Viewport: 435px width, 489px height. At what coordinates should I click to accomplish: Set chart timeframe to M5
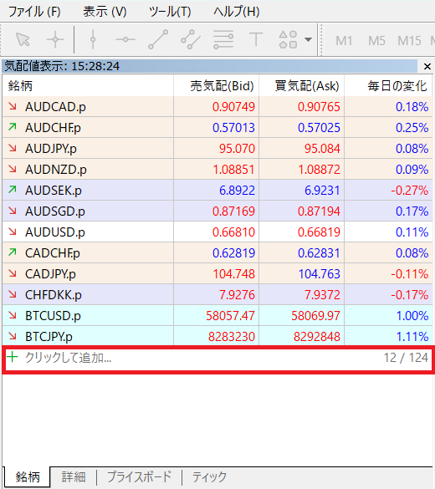coord(376,41)
